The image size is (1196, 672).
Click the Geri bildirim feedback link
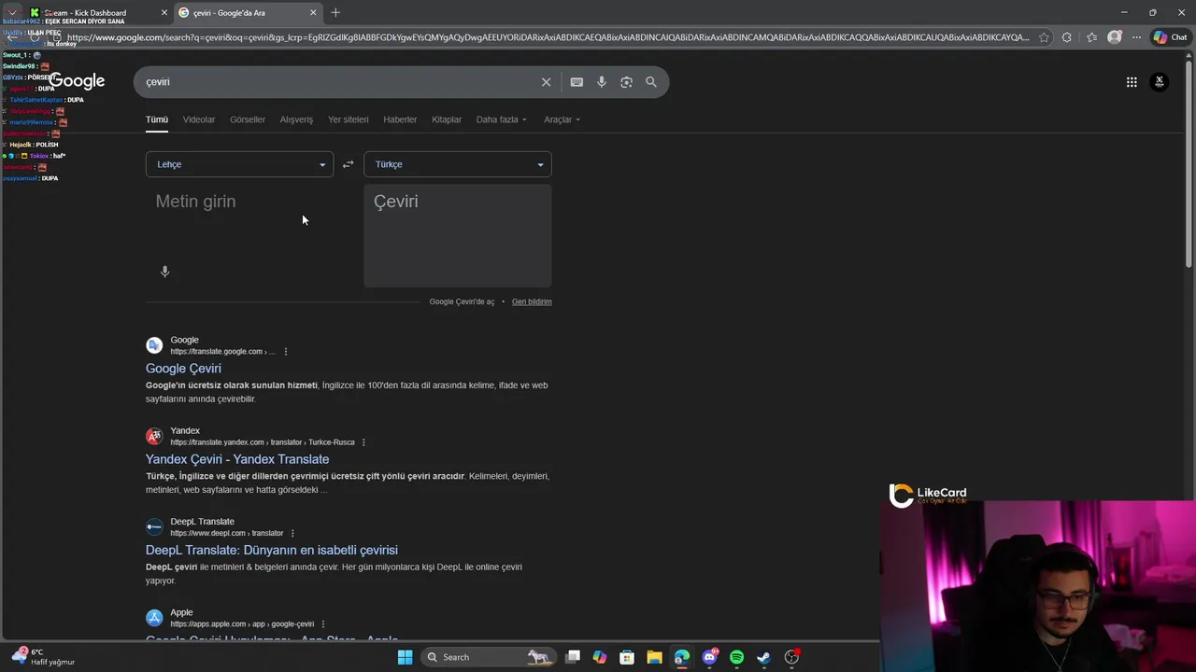(x=532, y=301)
